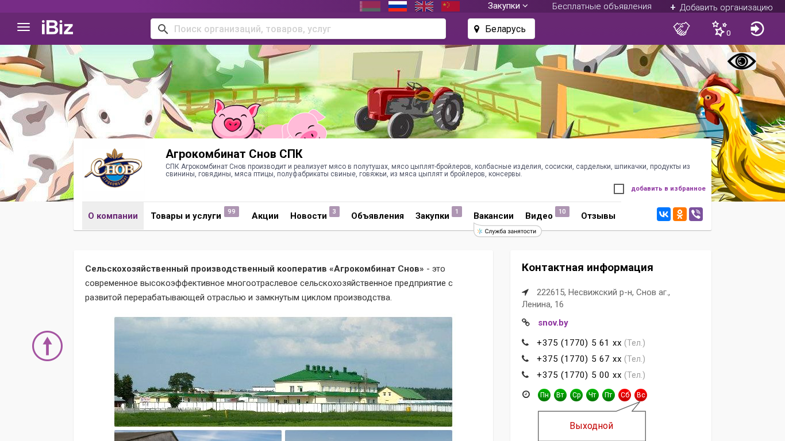Share via the Odnoklassniki icon
785x441 pixels.
pyautogui.click(x=680, y=214)
